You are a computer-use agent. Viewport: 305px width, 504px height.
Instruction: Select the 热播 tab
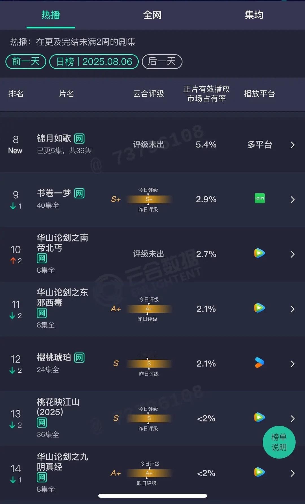[51, 15]
